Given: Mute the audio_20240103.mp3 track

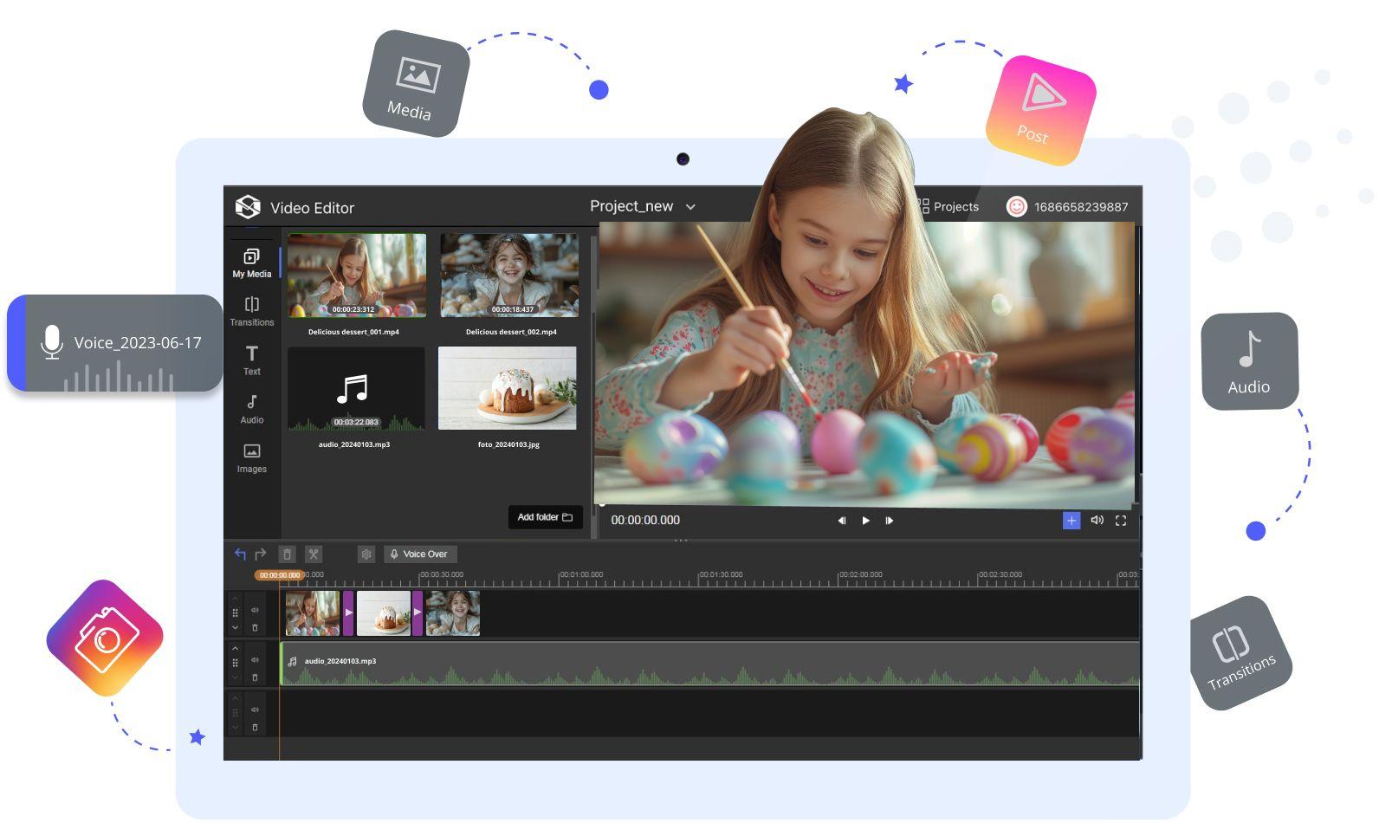Looking at the screenshot, I should (255, 660).
